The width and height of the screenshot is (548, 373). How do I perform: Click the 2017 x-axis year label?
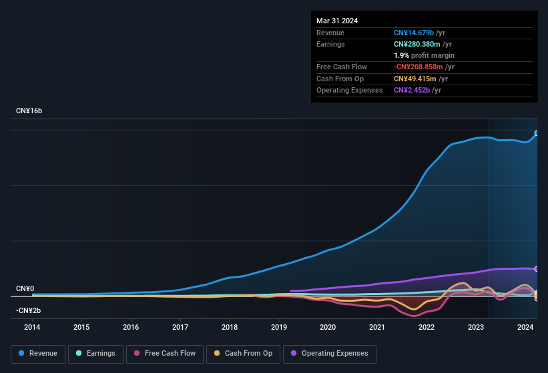pyautogui.click(x=180, y=327)
